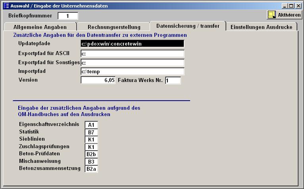Maximize the Unternehmensdaten window
The height and width of the screenshot is (189, 304).
click(292, 6)
